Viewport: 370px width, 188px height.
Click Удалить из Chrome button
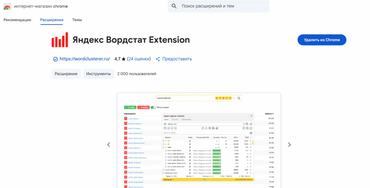(322, 40)
